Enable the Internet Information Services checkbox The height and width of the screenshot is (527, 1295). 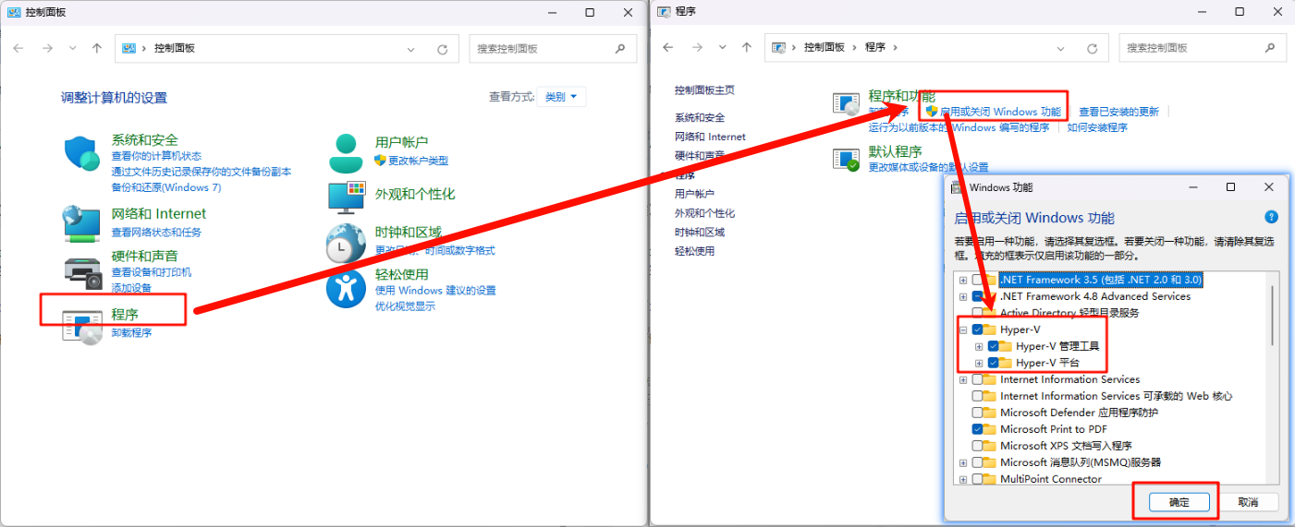coord(977,379)
